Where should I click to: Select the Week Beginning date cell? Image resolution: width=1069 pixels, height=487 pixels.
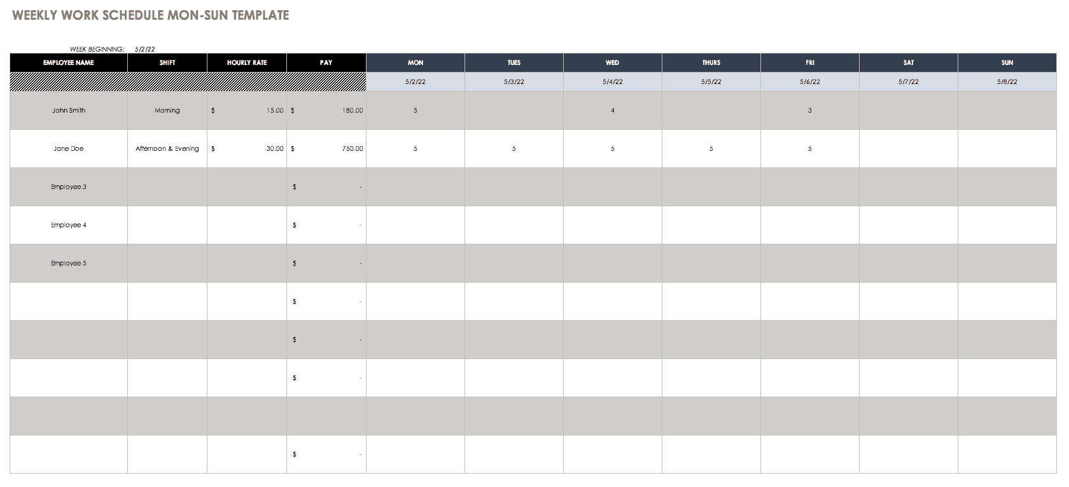(x=145, y=49)
